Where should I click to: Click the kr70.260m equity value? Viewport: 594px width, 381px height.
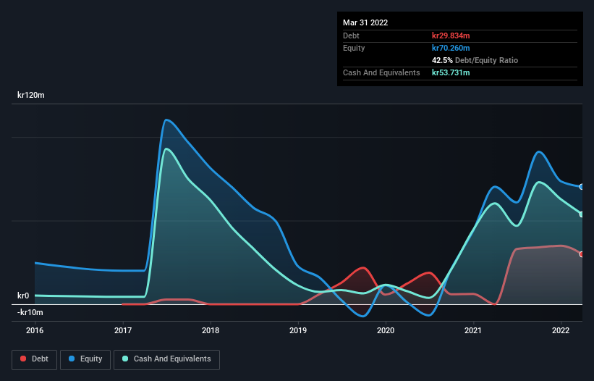451,48
